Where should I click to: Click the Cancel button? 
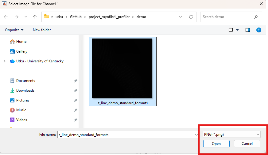tap(247, 144)
